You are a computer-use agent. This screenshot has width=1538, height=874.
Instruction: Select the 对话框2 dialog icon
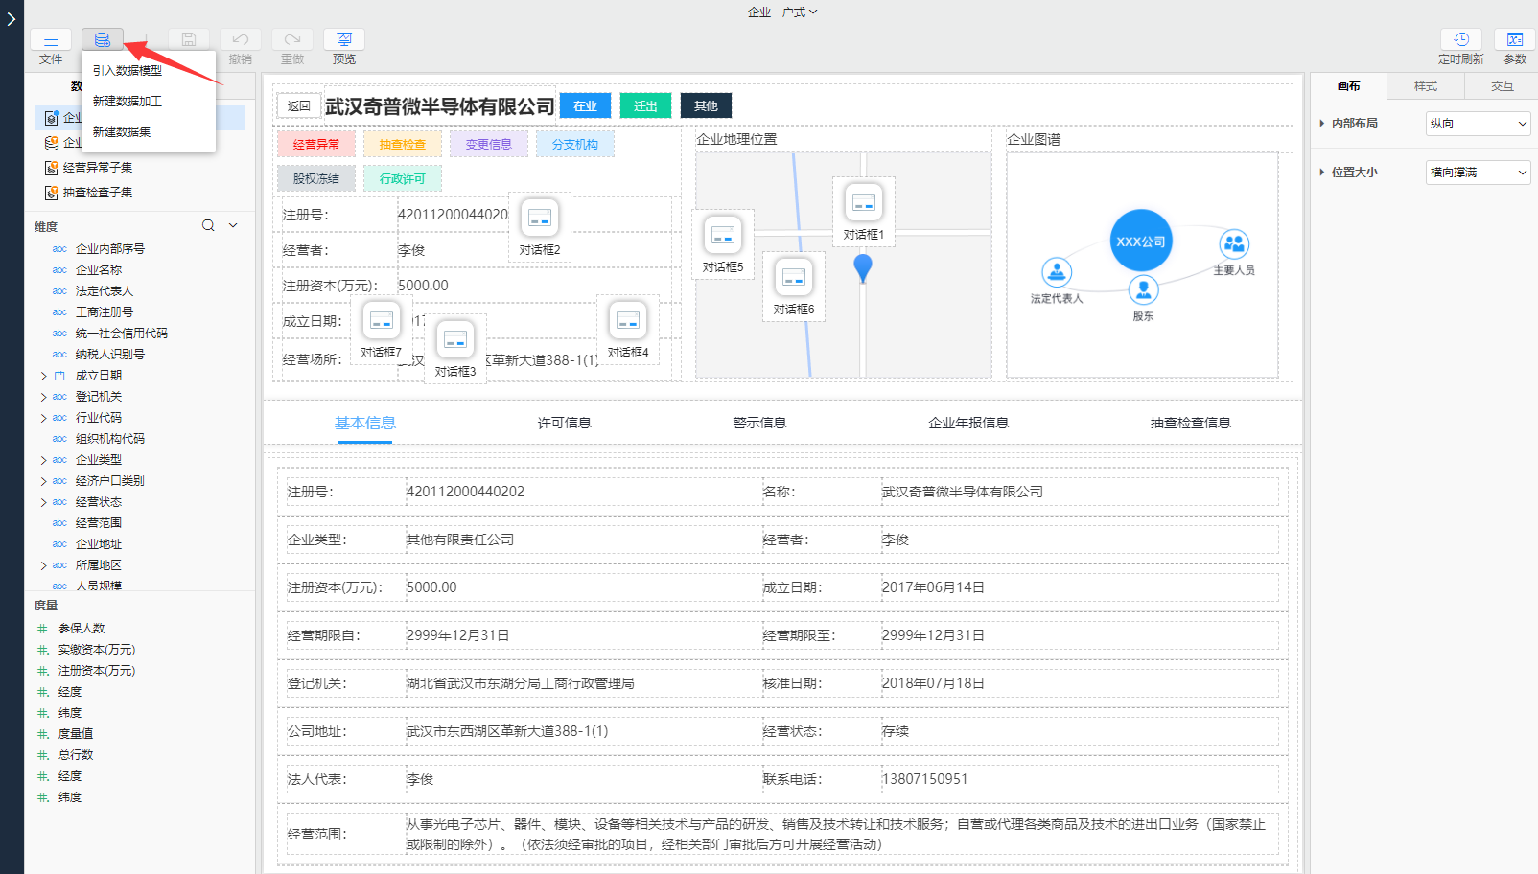coord(540,218)
